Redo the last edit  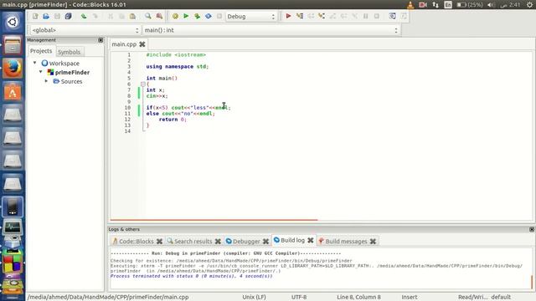[x=95, y=16]
